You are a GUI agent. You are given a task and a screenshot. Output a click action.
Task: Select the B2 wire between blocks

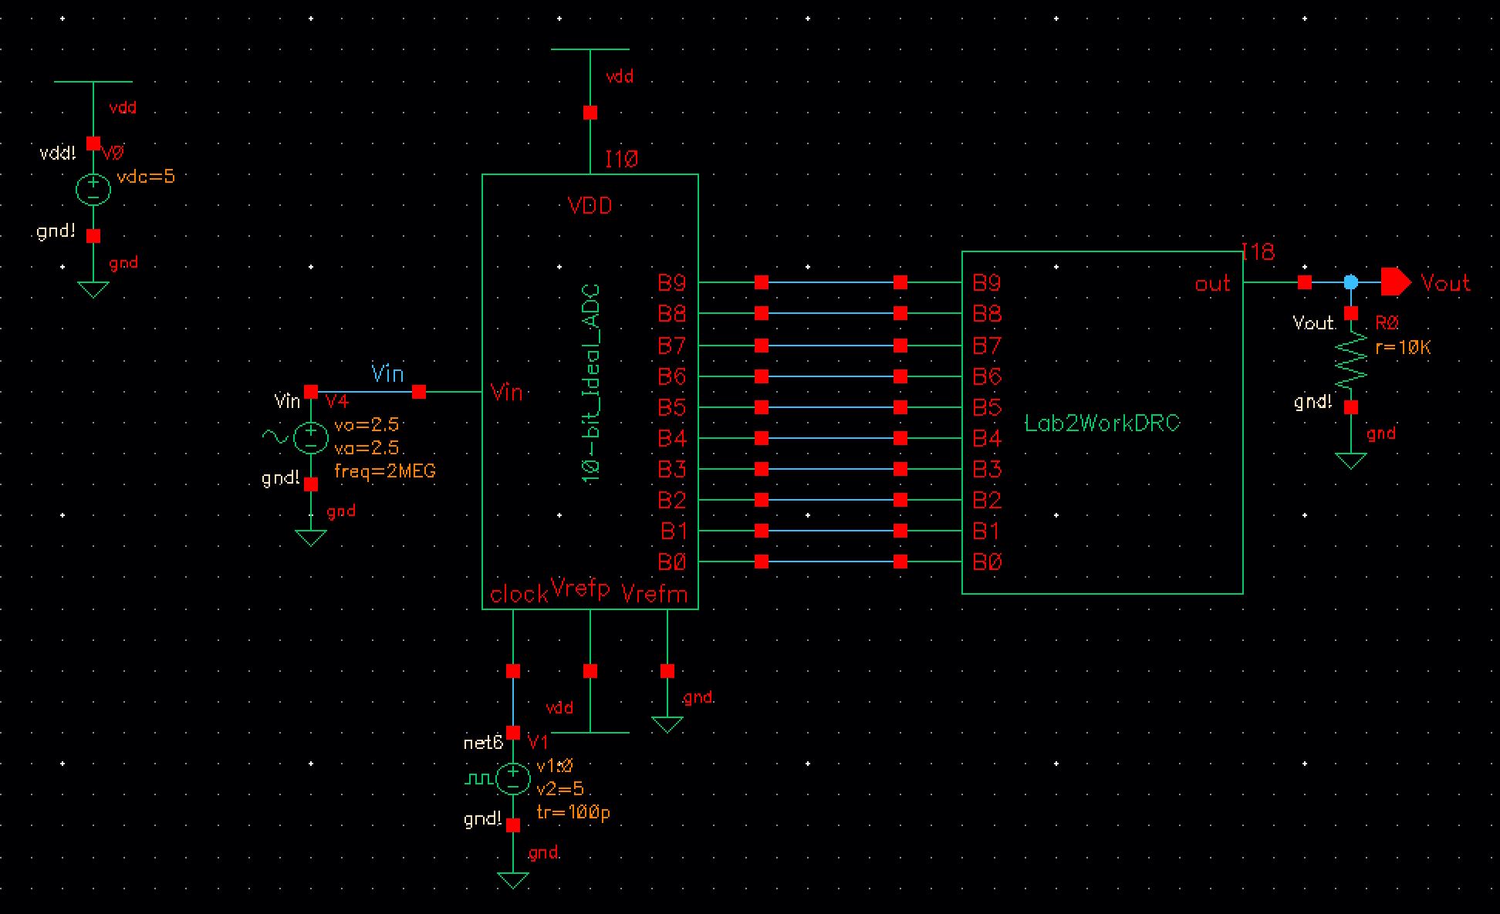[x=831, y=500]
